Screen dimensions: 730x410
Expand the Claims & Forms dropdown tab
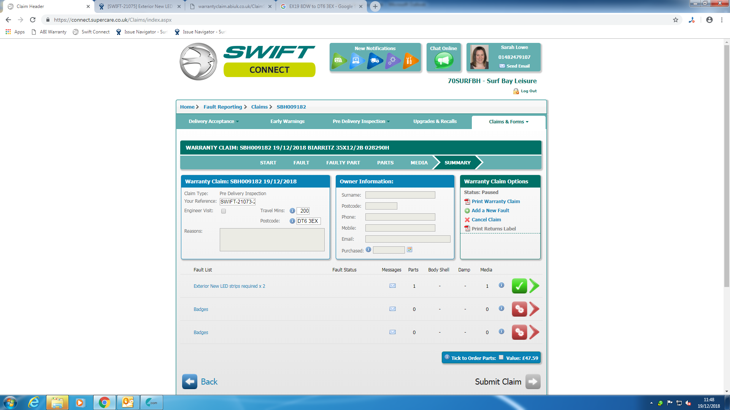click(x=508, y=122)
